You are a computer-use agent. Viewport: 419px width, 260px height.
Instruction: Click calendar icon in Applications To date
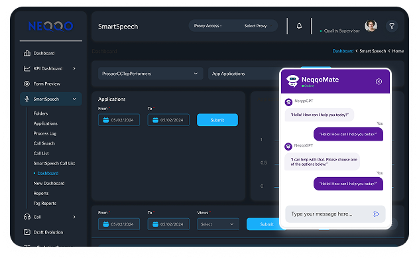click(156, 120)
